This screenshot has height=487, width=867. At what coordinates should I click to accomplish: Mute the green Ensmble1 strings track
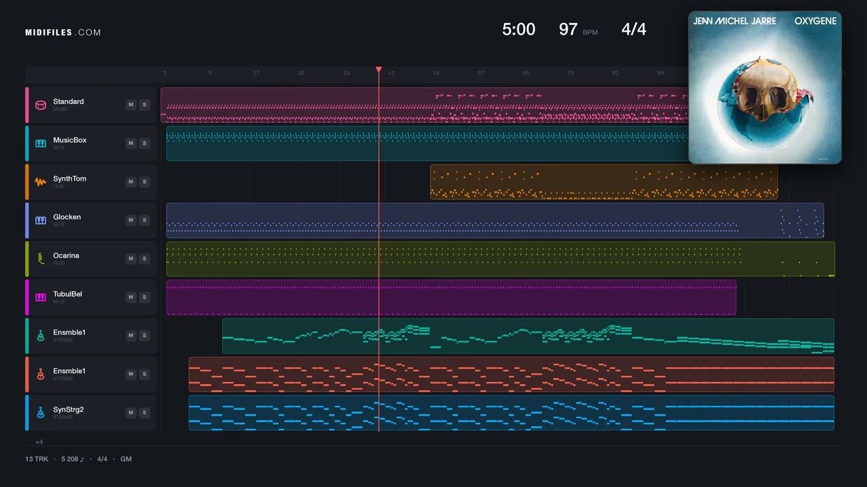(131, 336)
